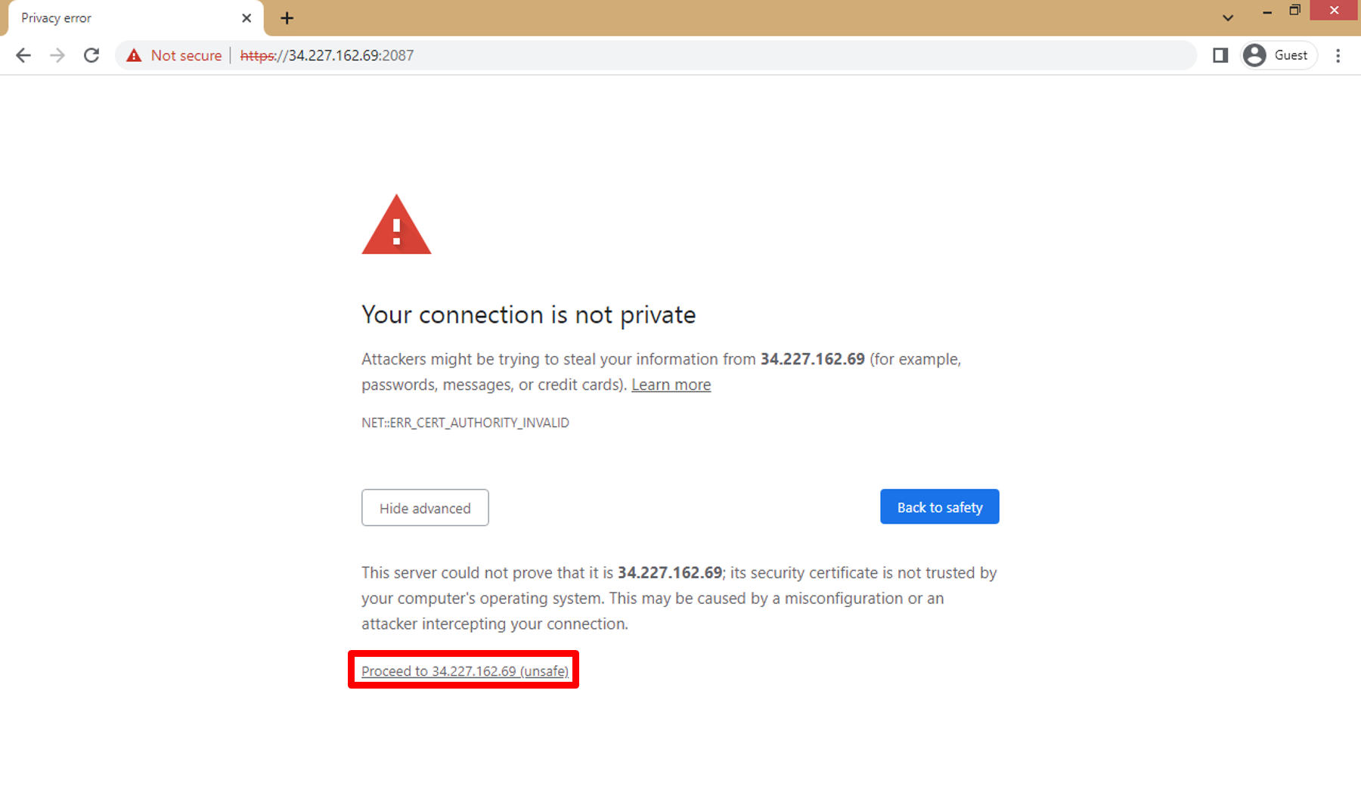This screenshot has height=805, width=1361.
Task: Click the forward navigation arrow
Action: pos(57,55)
